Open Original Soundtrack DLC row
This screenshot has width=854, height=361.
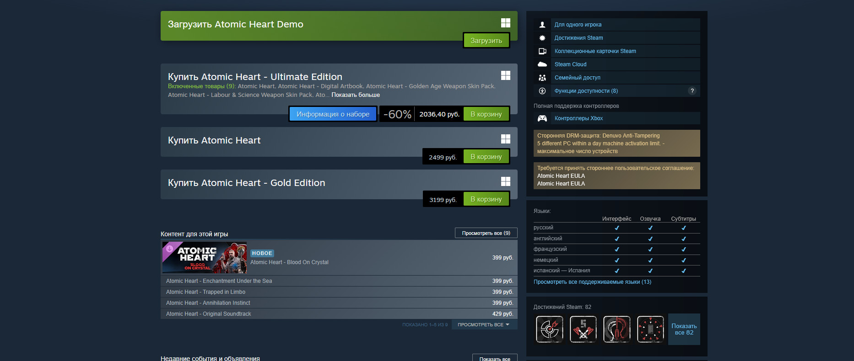[339, 314]
